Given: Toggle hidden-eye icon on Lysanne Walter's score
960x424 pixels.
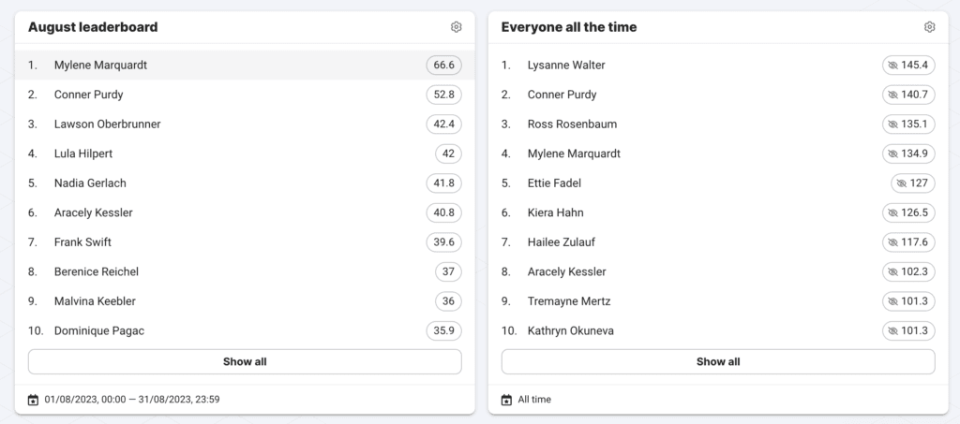Looking at the screenshot, I should pyautogui.click(x=892, y=66).
